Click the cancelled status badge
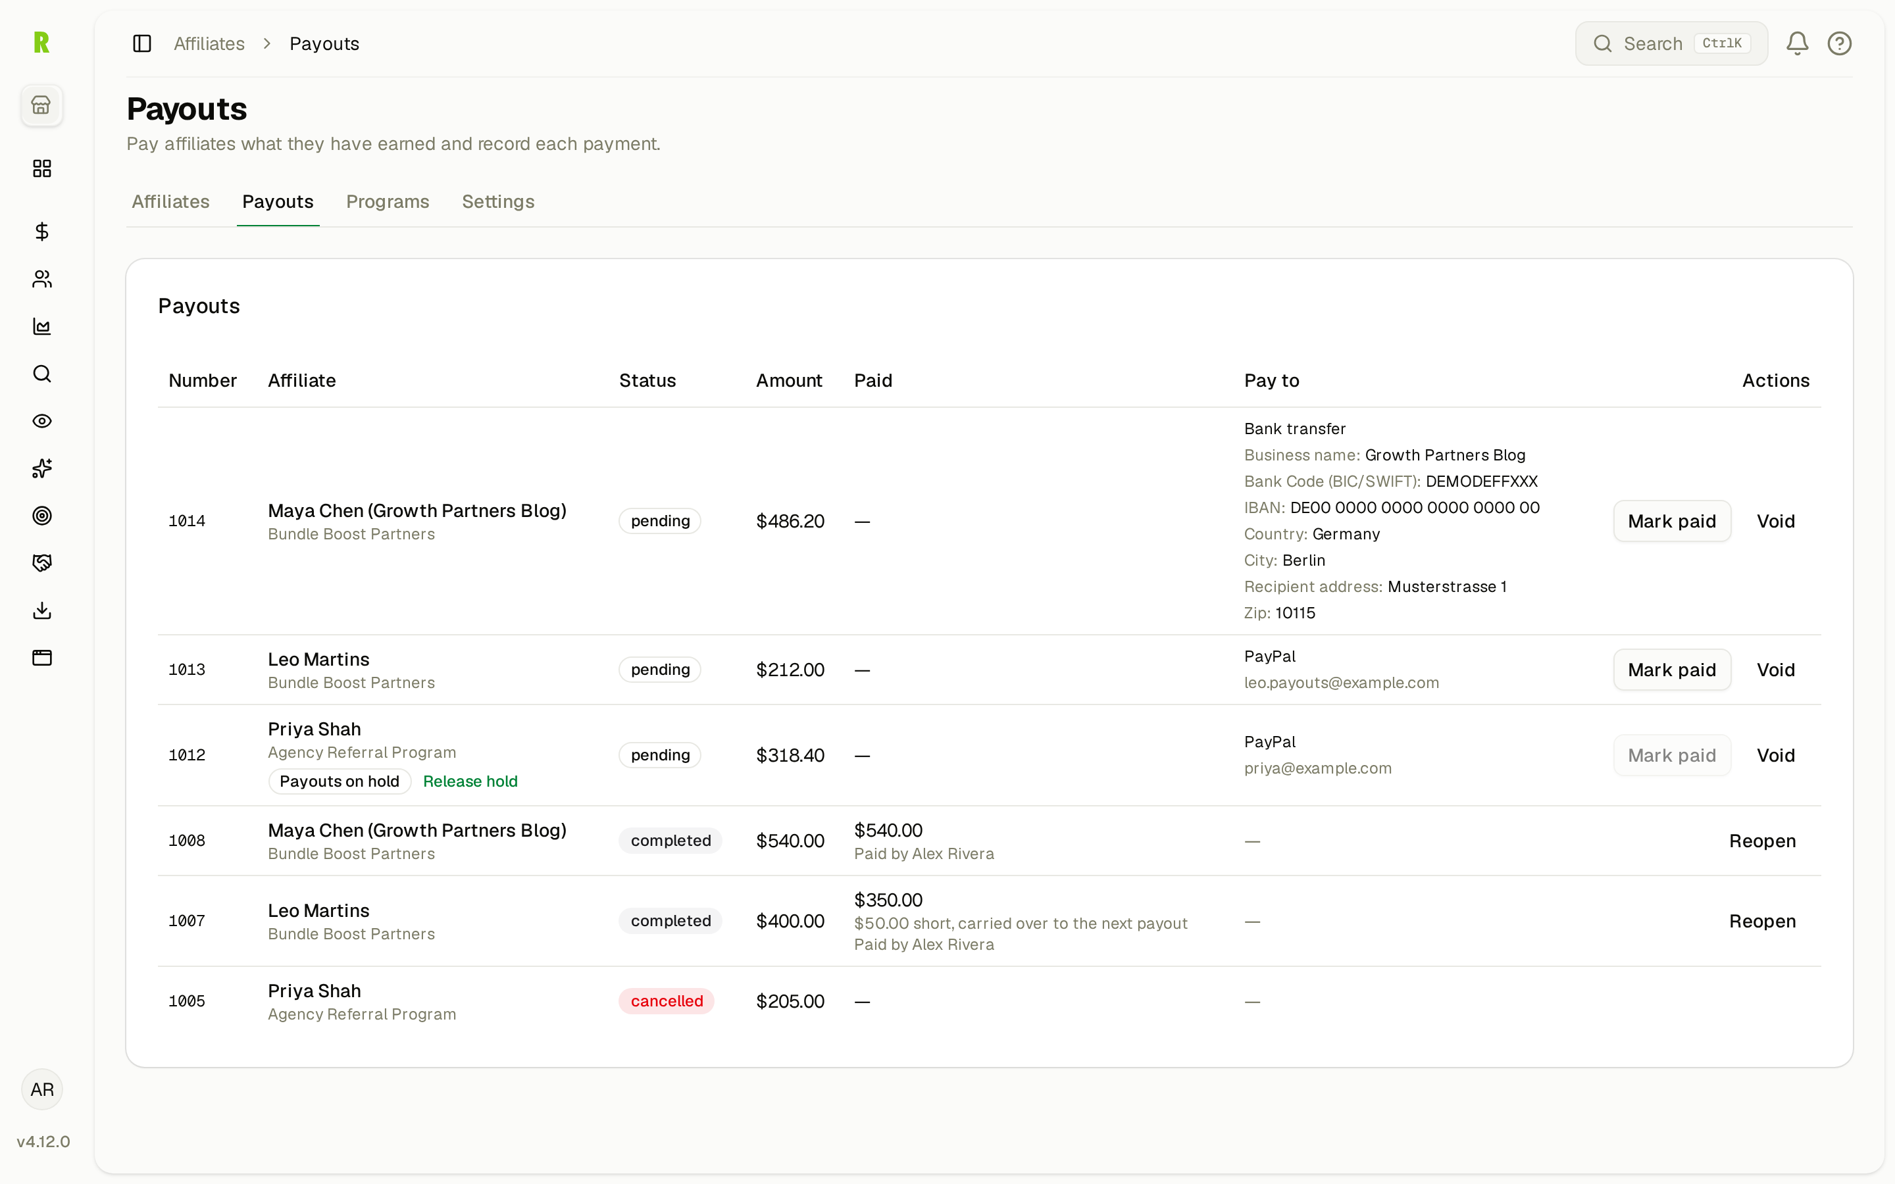The width and height of the screenshot is (1895, 1184). (x=667, y=1000)
